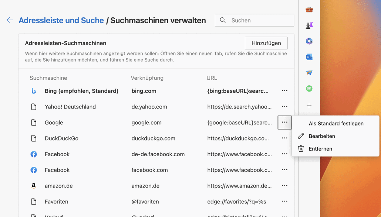Choose 'Als Standard festlegen' from menu
The image size is (381, 217).
[336, 124]
